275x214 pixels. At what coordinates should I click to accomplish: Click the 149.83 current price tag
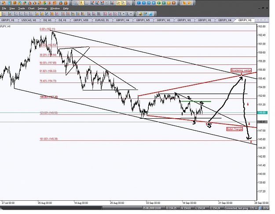(x=262, y=113)
